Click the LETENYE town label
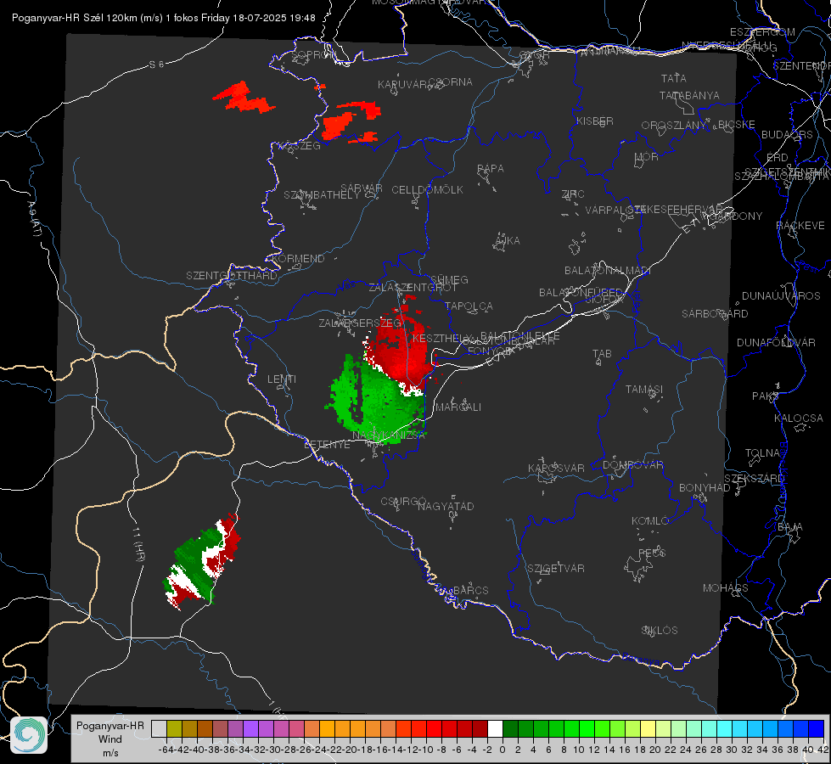The image size is (831, 764). (327, 445)
